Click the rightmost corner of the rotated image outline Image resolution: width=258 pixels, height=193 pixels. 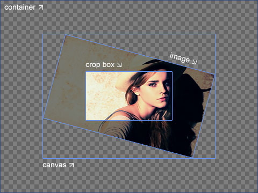[x=214, y=75]
